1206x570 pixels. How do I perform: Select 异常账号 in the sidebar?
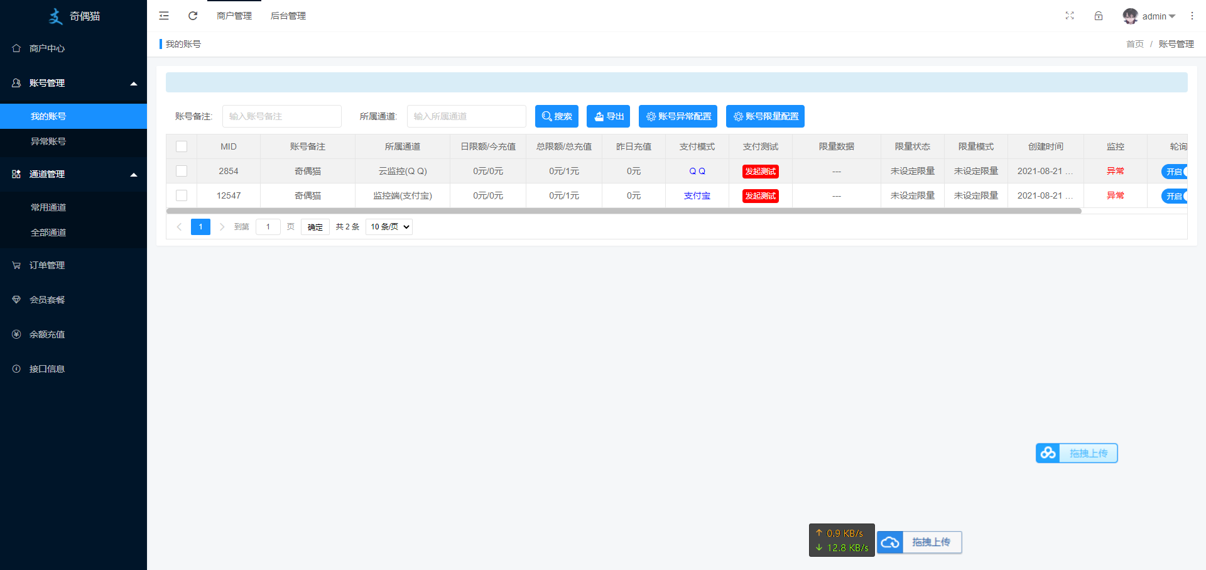coord(73,141)
